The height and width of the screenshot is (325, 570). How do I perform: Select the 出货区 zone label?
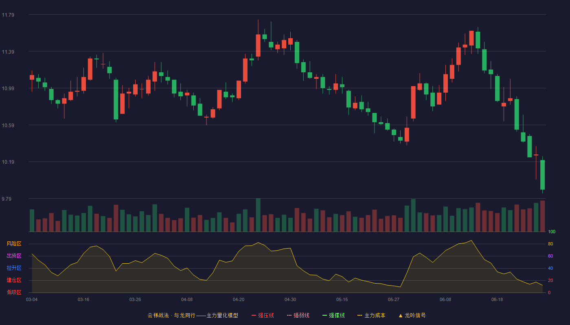tap(14, 256)
